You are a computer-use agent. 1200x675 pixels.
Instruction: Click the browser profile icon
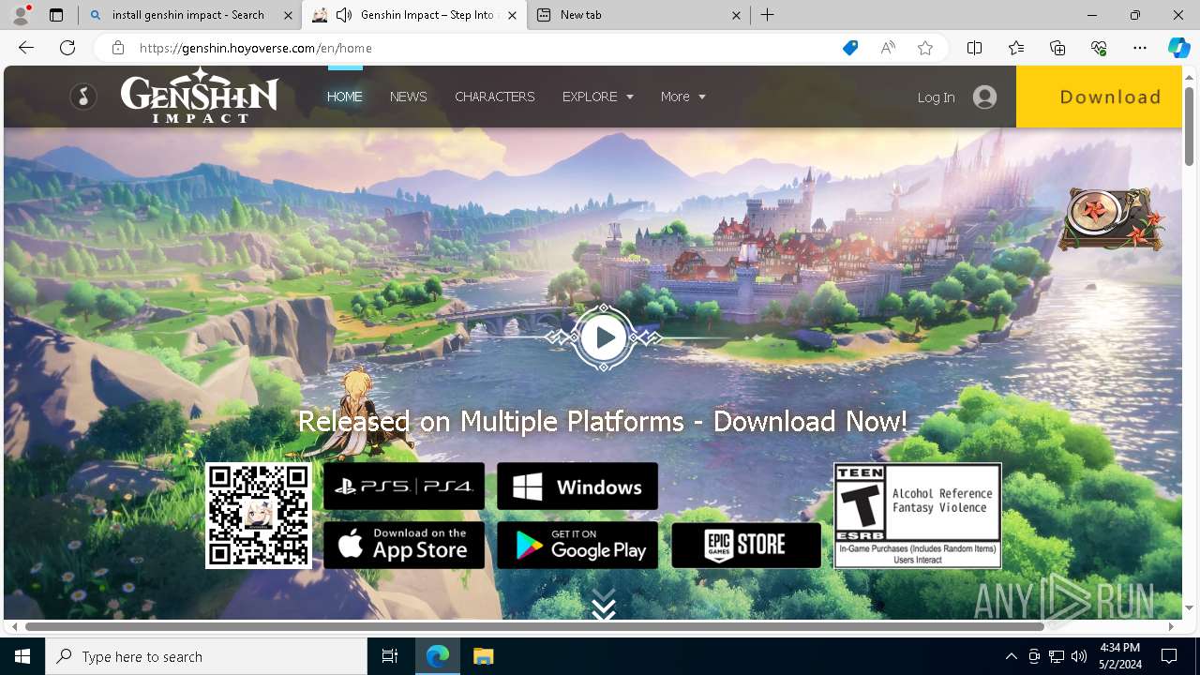pyautogui.click(x=21, y=15)
